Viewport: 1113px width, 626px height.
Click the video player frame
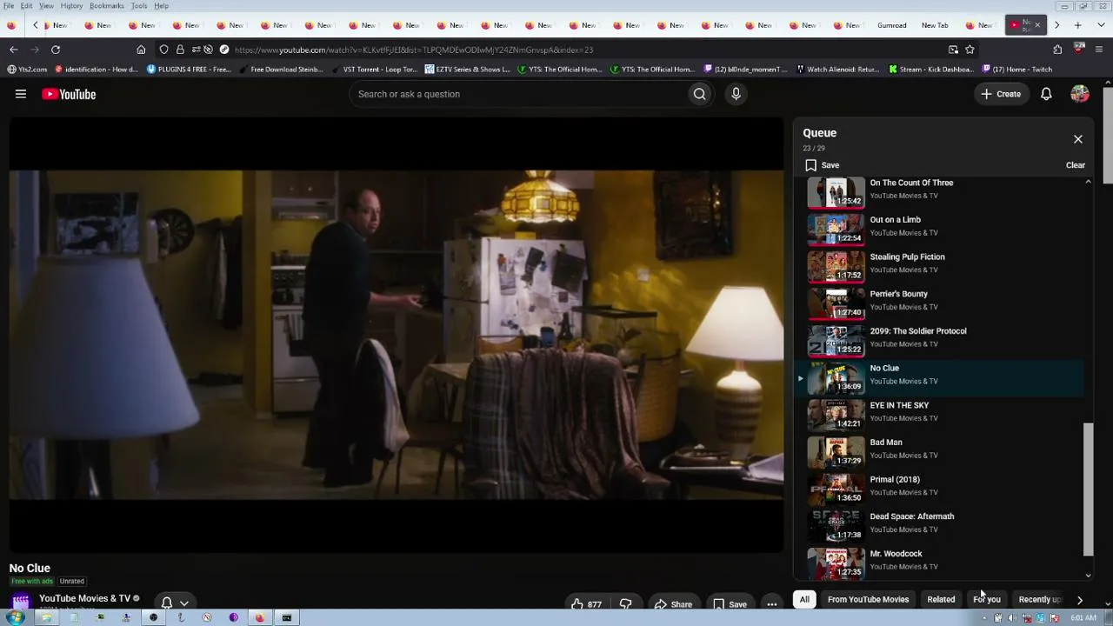pos(397,335)
